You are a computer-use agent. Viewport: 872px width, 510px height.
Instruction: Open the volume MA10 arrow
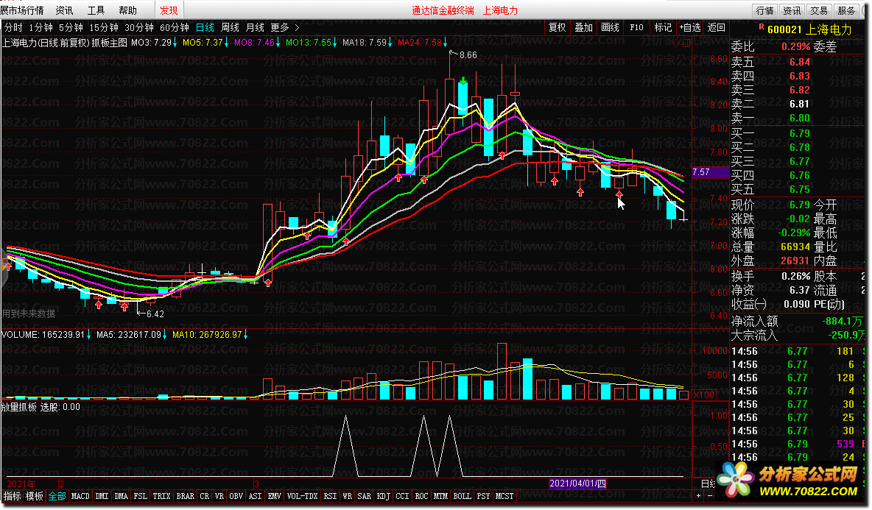[246, 335]
